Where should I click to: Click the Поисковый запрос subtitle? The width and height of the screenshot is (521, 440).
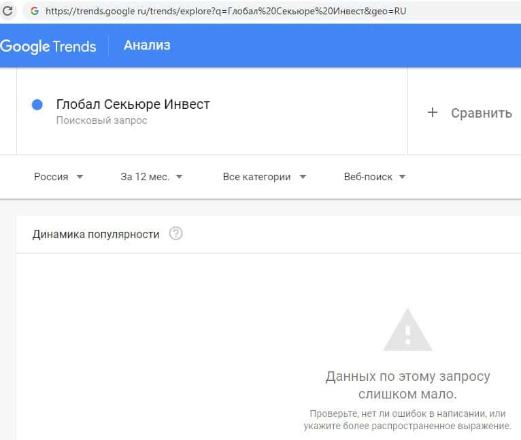click(101, 120)
